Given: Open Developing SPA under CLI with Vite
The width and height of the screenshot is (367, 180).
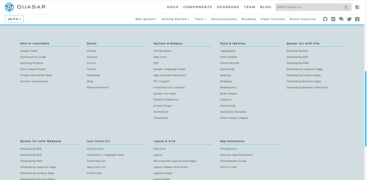Looking at the screenshot, I should [297, 51].
